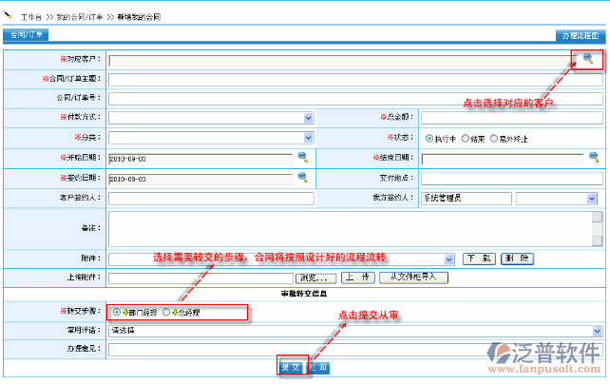Click the customer lookup magnifier icon
Image resolution: width=610 pixels, height=384 pixels.
point(589,59)
